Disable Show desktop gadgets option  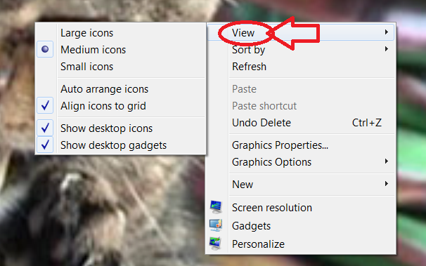(x=45, y=145)
